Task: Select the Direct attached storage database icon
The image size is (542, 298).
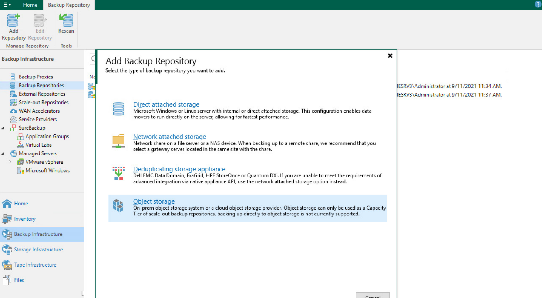Action: 118,109
